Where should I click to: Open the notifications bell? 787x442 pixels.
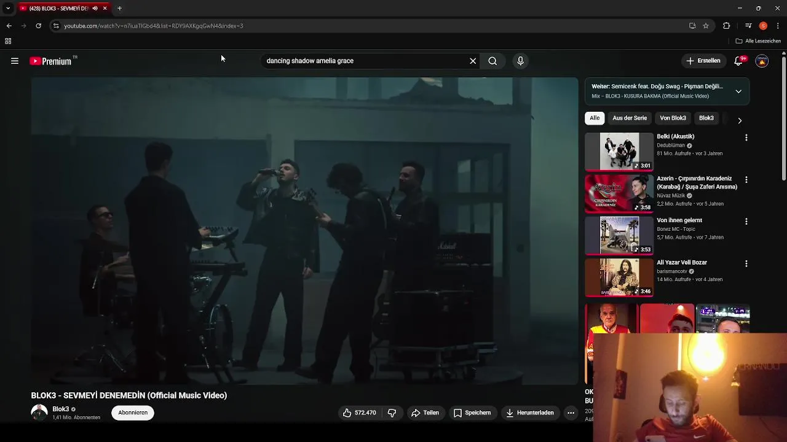tap(740, 61)
